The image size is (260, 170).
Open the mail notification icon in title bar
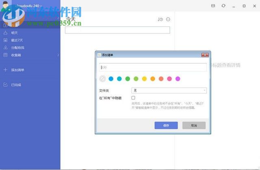pyautogui.click(x=213, y=6)
